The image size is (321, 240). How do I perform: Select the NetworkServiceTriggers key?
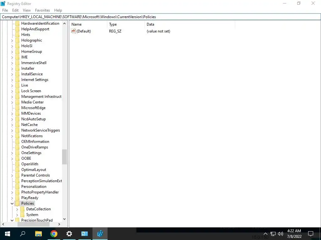pos(40,130)
